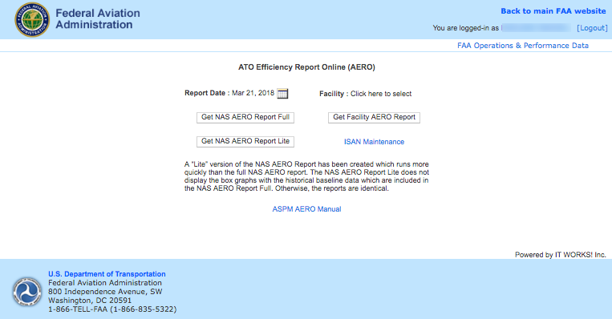Screen dimensions: 612x319
Task: Click the Get Facility AERO Report button
Action: click(374, 117)
